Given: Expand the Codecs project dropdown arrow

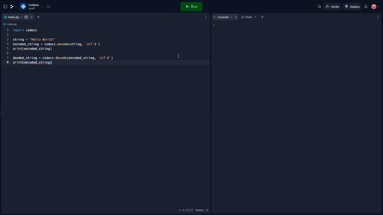Looking at the screenshot, I should [x=42, y=7].
